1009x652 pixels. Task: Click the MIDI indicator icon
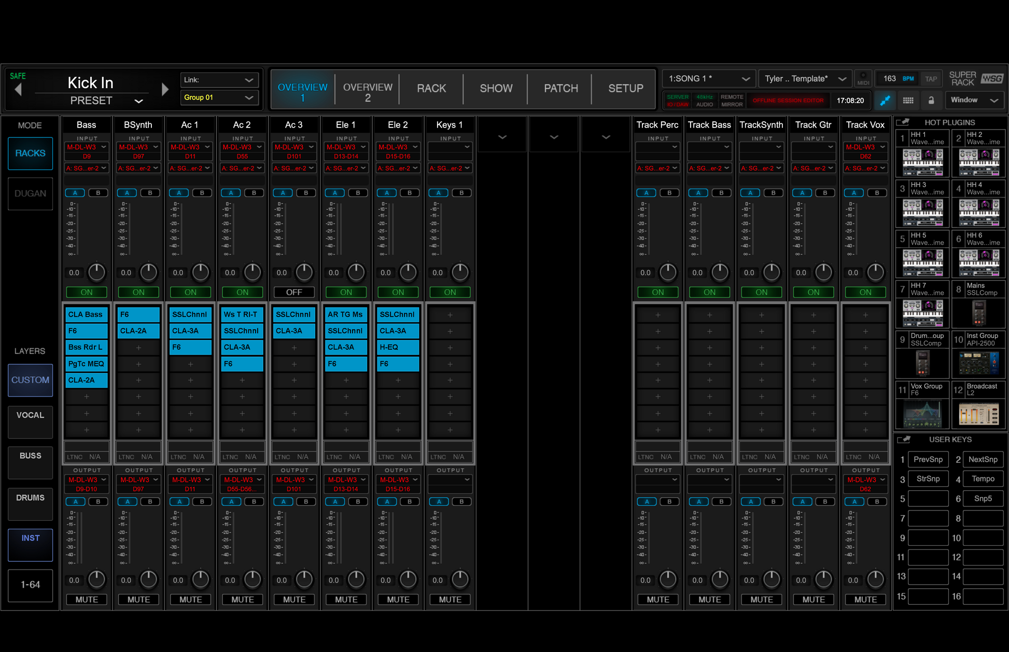tap(863, 79)
